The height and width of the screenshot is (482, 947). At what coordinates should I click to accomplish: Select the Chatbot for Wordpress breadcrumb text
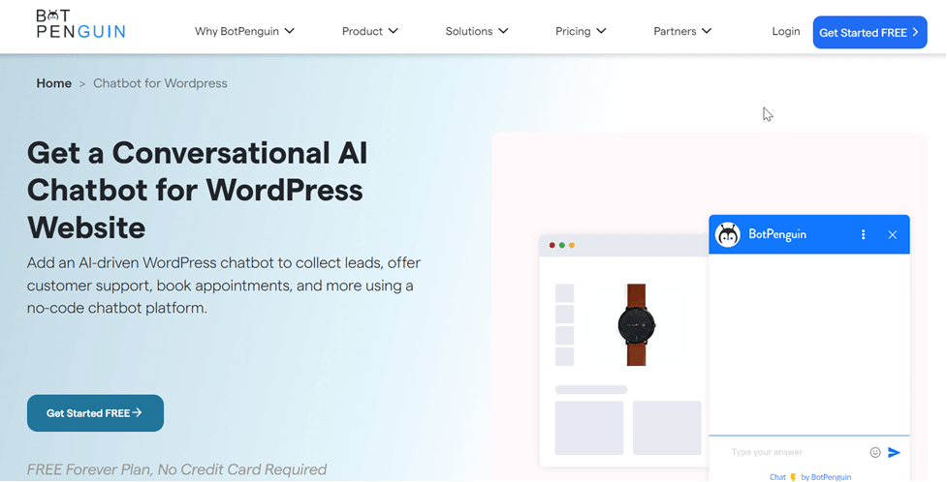pyautogui.click(x=160, y=83)
